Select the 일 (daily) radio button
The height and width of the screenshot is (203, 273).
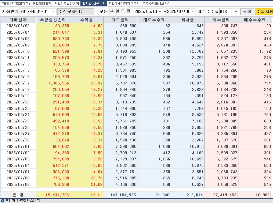click(x=112, y=12)
